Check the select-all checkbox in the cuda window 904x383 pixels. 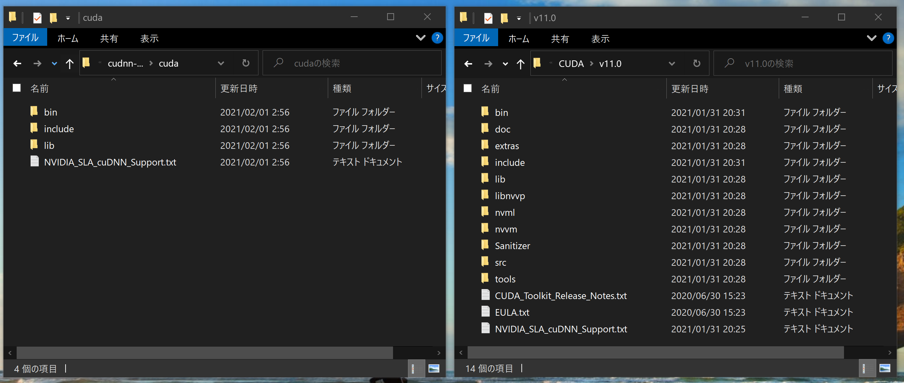point(16,88)
